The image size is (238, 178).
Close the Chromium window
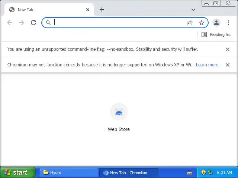(x=228, y=3)
